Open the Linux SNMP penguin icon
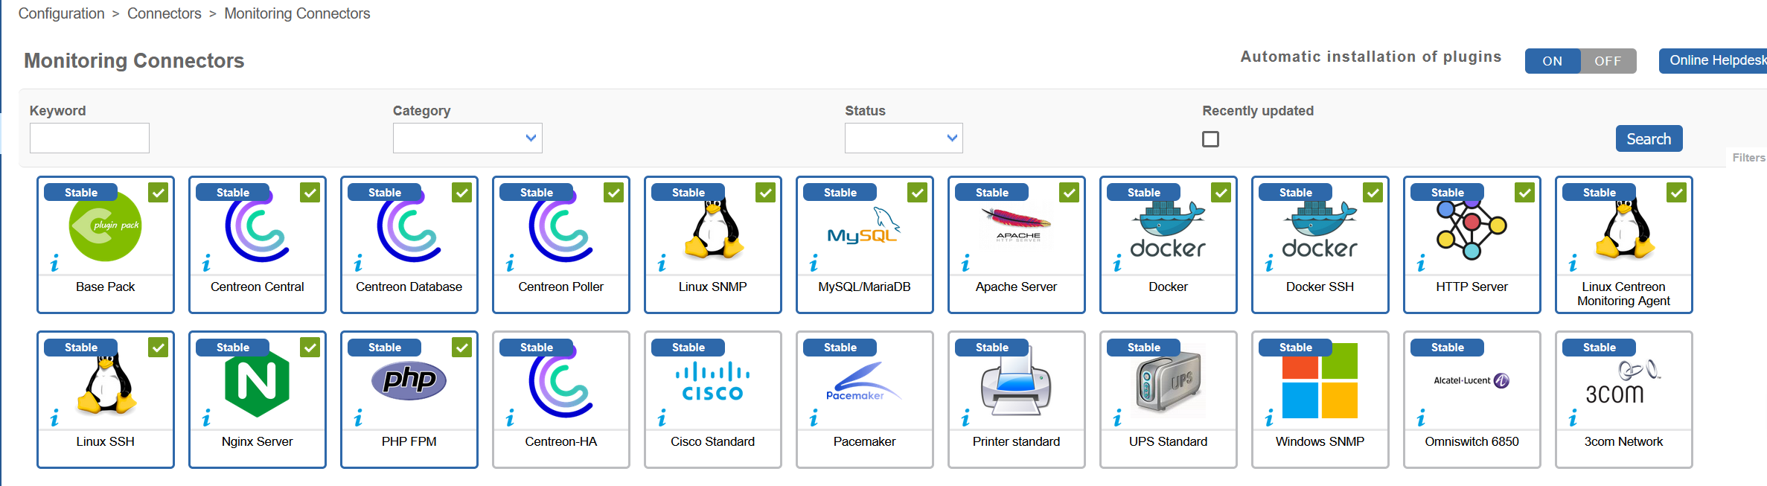The width and height of the screenshot is (1767, 486). coord(713,227)
